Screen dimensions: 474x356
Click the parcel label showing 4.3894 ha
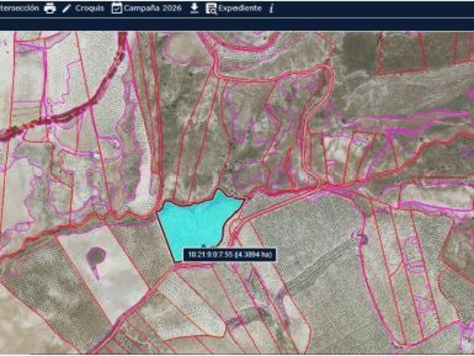tap(229, 254)
